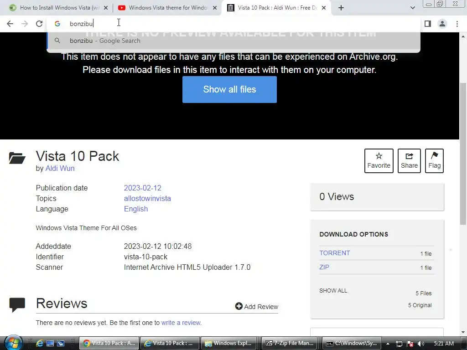Click the Show all files button
The image size is (467, 350).
pos(229,89)
